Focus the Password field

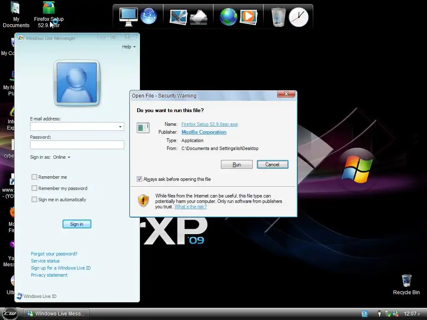click(77, 145)
